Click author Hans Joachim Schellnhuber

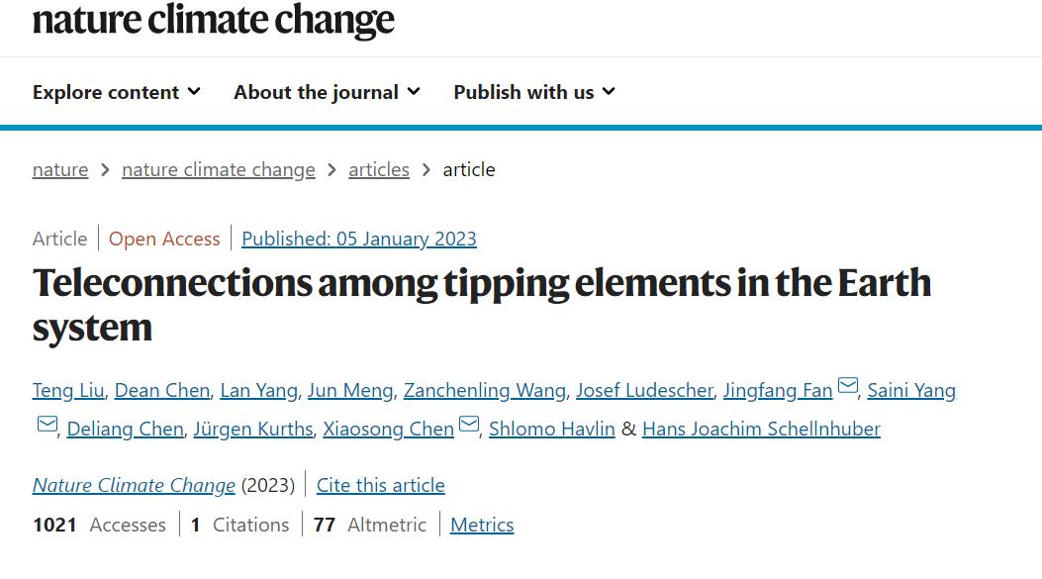point(761,429)
